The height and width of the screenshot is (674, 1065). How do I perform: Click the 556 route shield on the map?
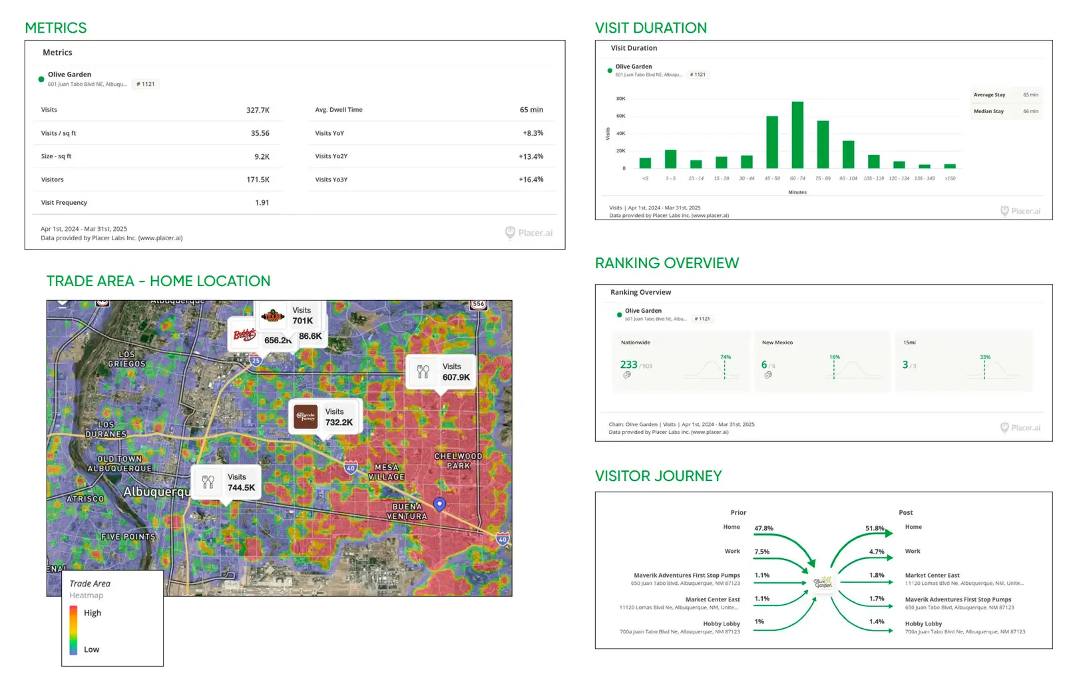[x=478, y=304]
